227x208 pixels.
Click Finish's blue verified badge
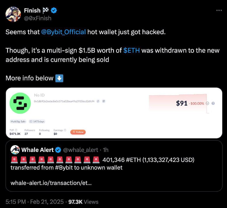tap(54, 11)
